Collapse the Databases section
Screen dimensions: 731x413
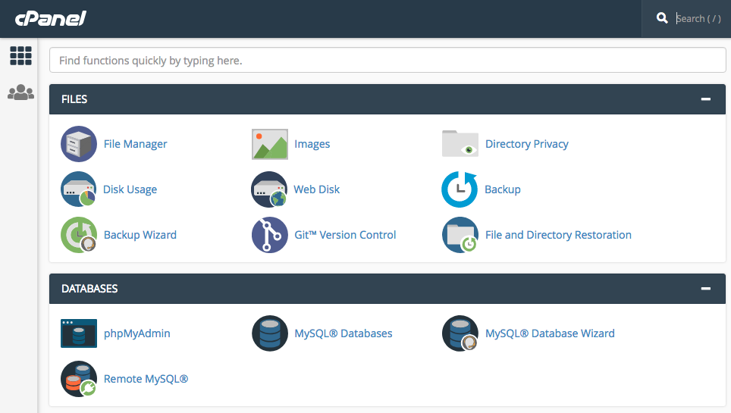pos(706,289)
